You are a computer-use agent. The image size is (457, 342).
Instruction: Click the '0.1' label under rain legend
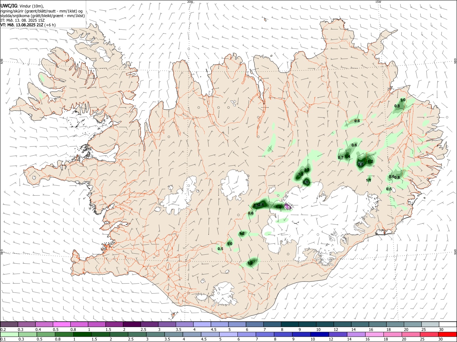click(3, 340)
